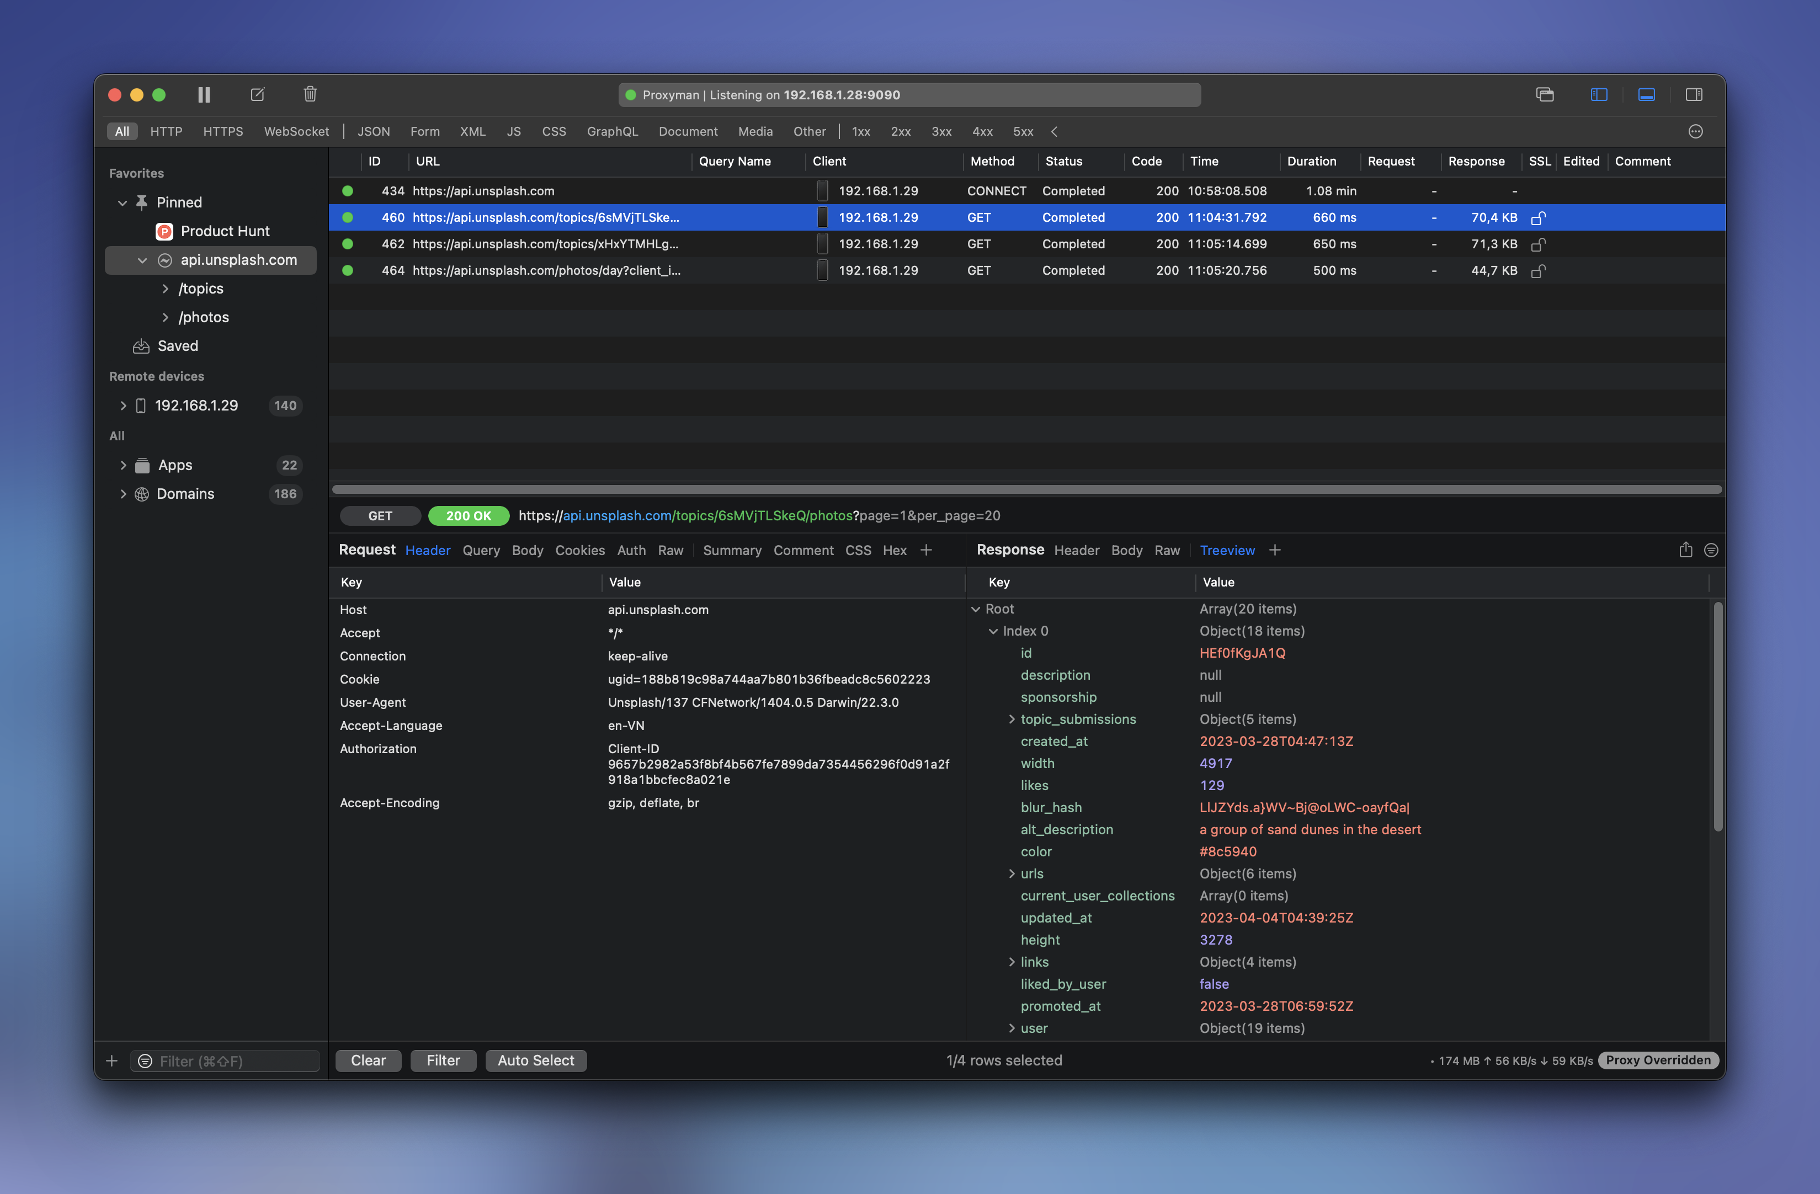This screenshot has height=1194, width=1820.
Task: Filter requests by JSON type
Action: pyautogui.click(x=374, y=131)
